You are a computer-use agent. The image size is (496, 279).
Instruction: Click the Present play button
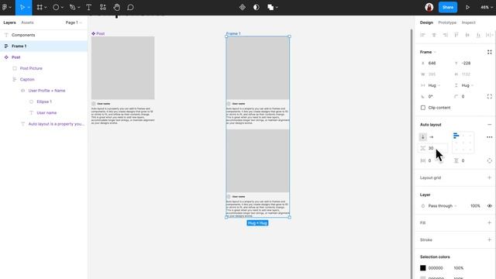pyautogui.click(x=467, y=7)
